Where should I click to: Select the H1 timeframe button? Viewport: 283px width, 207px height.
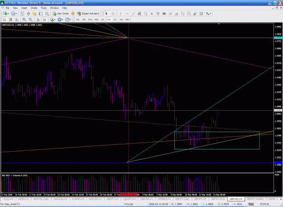coord(102,20)
